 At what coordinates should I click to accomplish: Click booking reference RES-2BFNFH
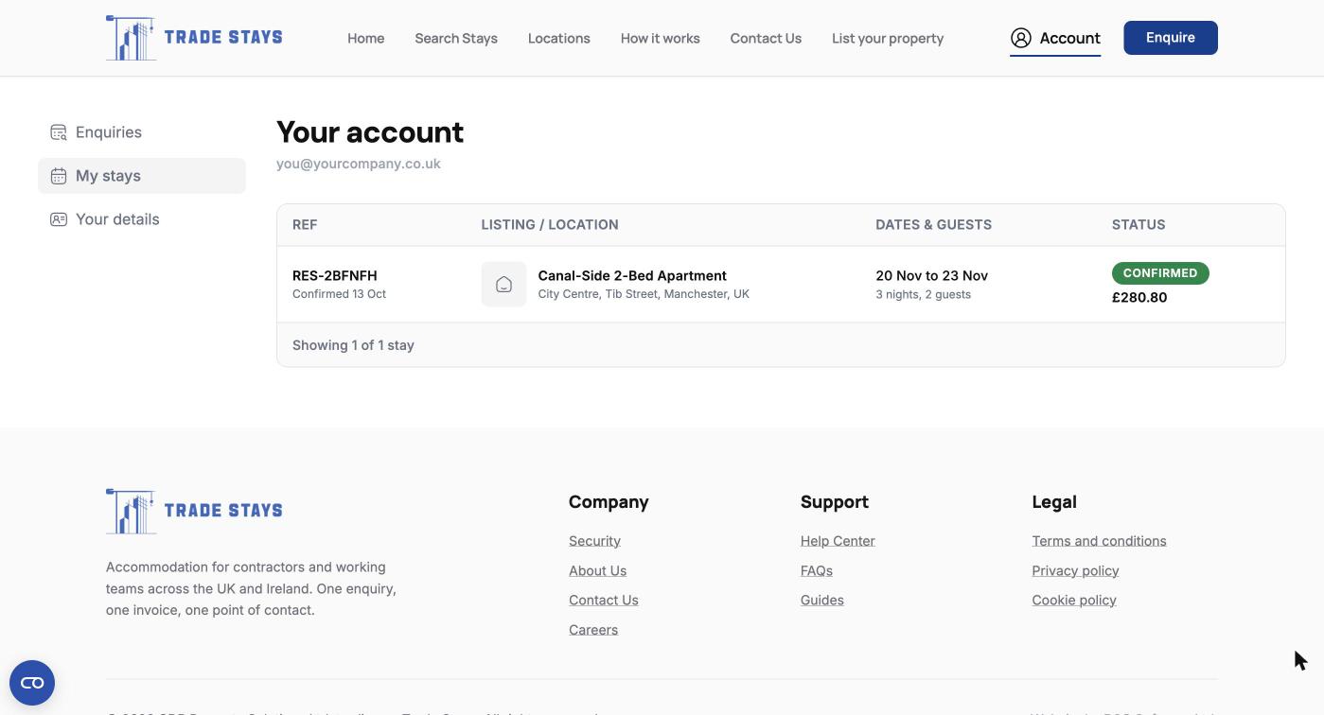tap(335, 276)
